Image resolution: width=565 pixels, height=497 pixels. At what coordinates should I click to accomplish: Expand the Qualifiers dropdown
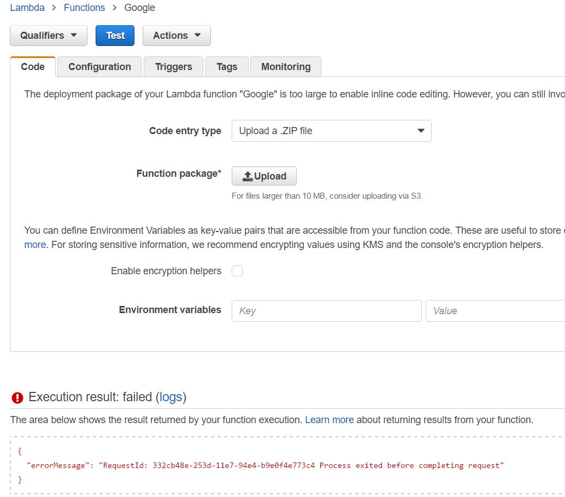[x=48, y=36]
